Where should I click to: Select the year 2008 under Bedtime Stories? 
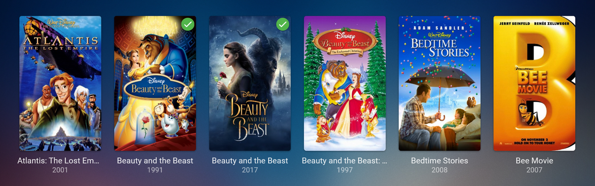439,170
